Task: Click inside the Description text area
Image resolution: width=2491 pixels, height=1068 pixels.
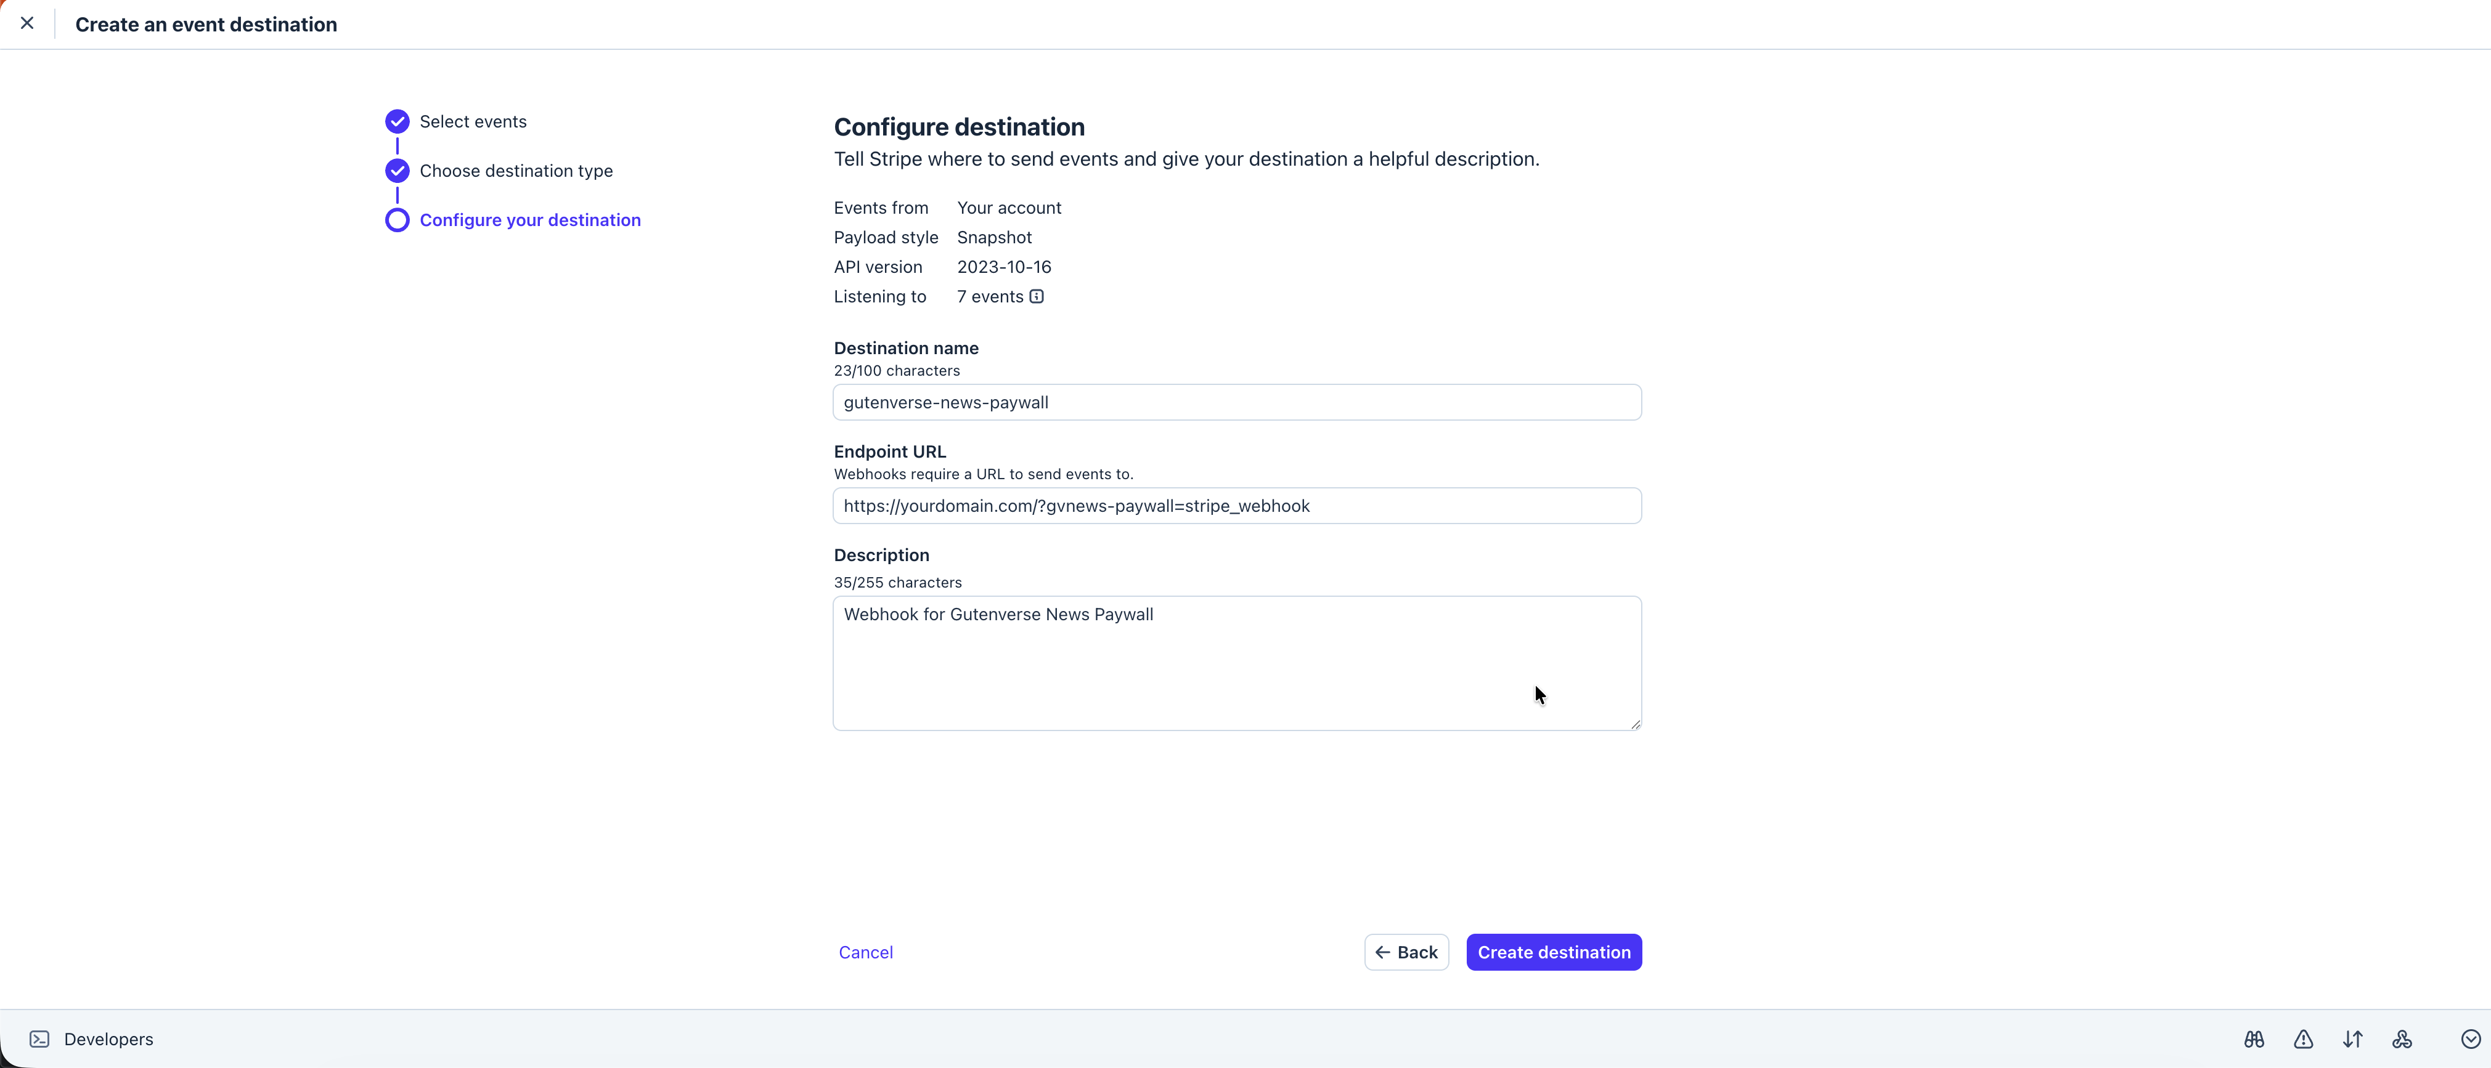Action: point(1237,663)
